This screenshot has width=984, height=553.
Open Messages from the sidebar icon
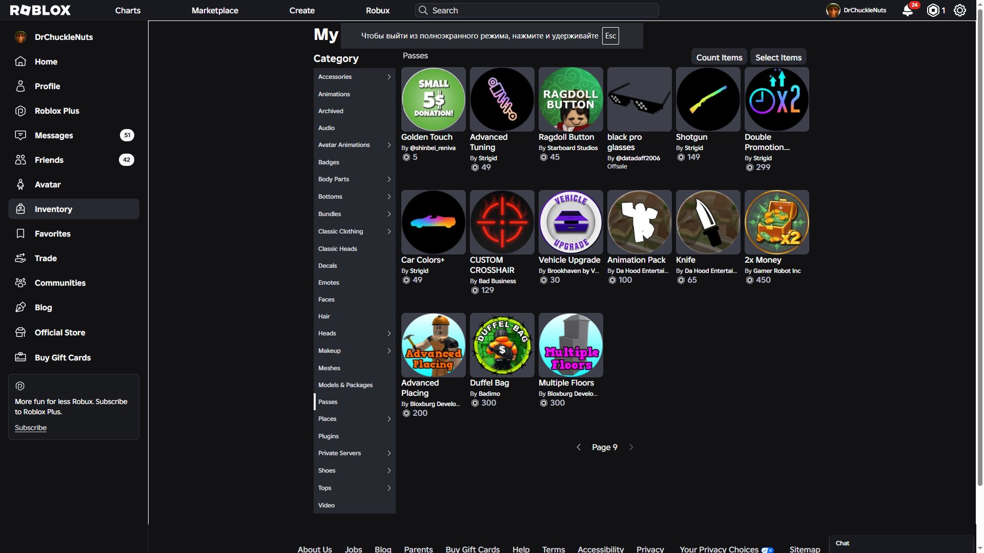click(20, 135)
